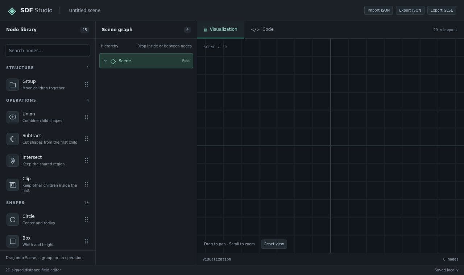Click the Box shape icon

[13, 241]
